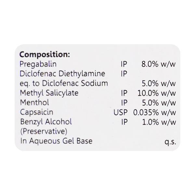Select the Methyl Salicylate ingredient

pos(49,93)
